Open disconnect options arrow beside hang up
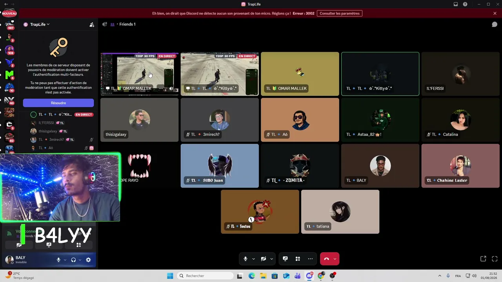Viewport: 502px width, 282px height. coord(335,259)
